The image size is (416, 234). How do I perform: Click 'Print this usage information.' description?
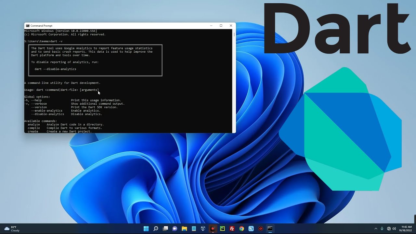click(x=96, y=100)
